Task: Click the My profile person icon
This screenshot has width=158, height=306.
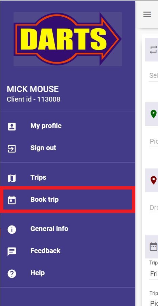Action: (x=12, y=126)
